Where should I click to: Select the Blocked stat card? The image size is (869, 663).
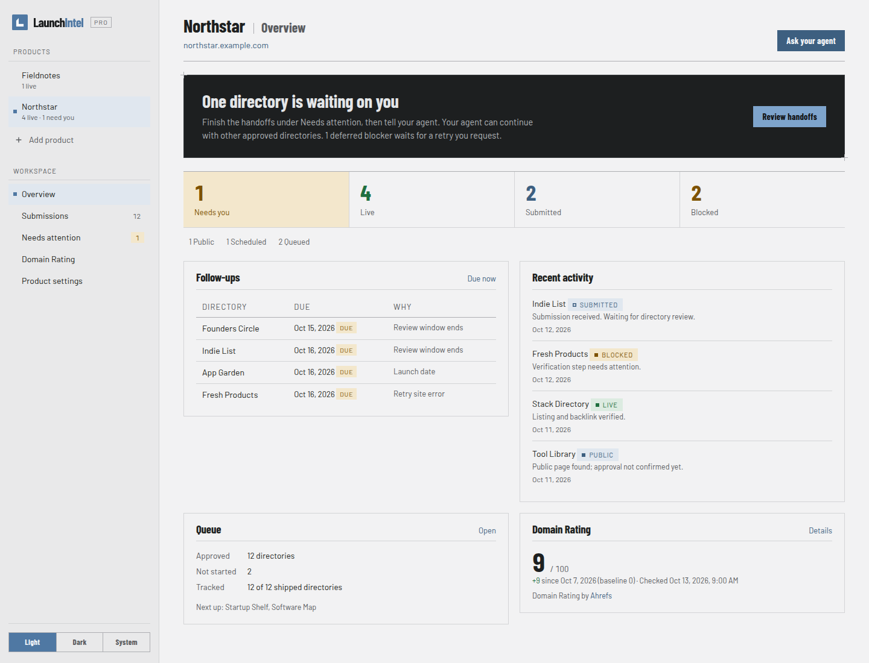(x=762, y=200)
